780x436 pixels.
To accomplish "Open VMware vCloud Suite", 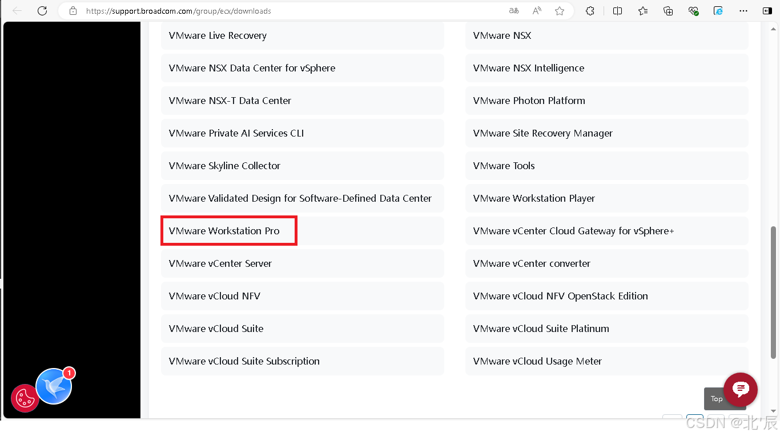I will tap(302, 329).
